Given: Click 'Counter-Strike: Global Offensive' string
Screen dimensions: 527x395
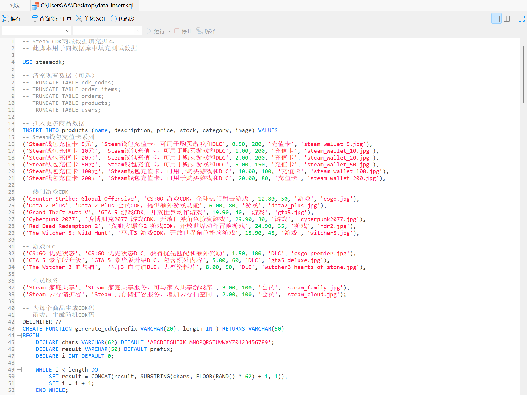Looking at the screenshot, I should point(81,199).
